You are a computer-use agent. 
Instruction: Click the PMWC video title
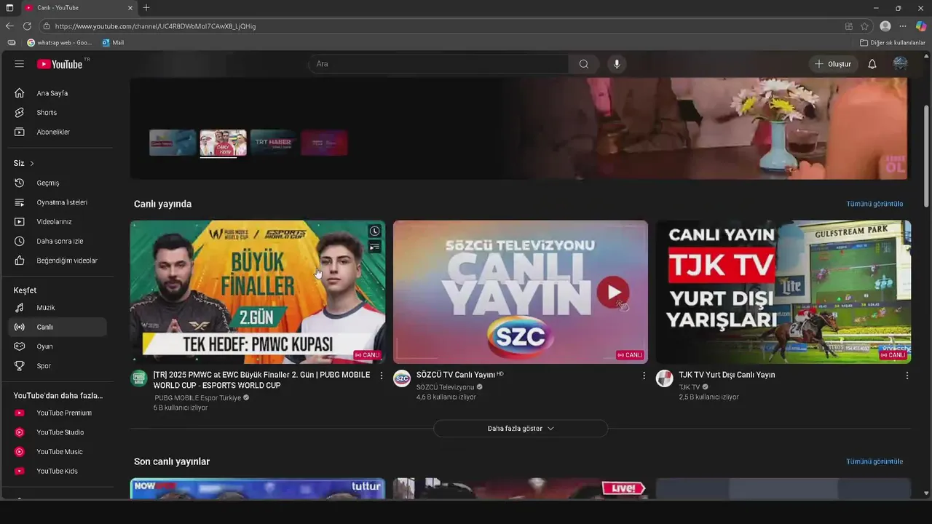261,380
